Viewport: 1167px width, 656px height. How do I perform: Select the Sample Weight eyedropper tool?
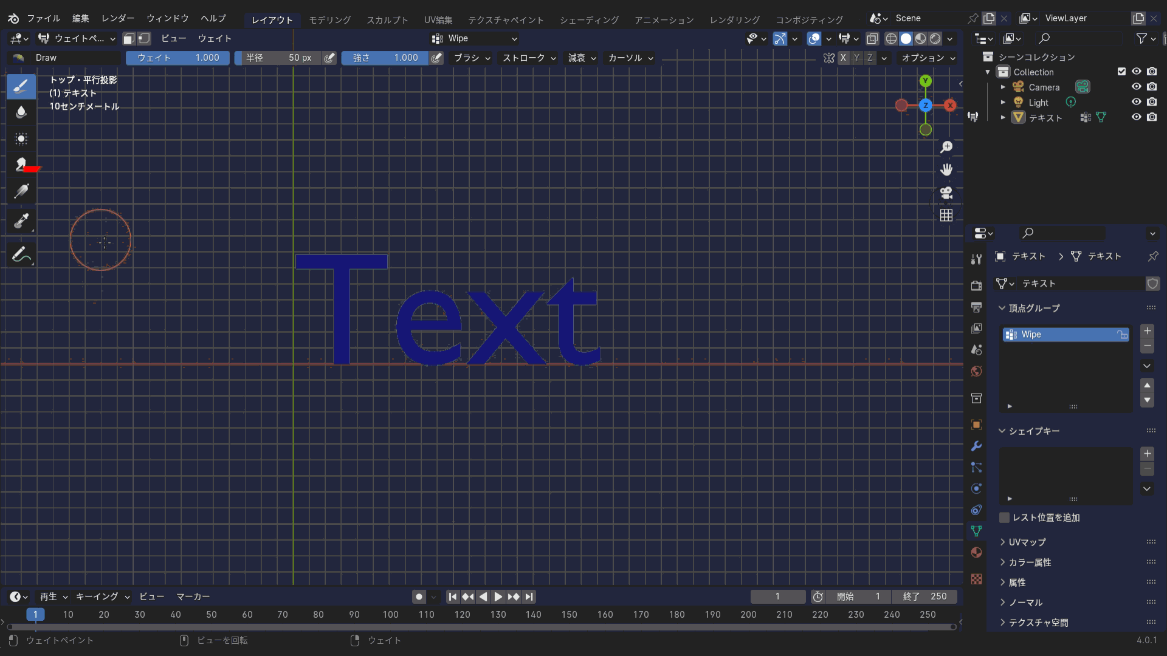[21, 221]
